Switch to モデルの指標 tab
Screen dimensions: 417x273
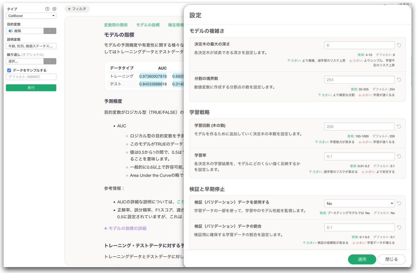(148, 25)
